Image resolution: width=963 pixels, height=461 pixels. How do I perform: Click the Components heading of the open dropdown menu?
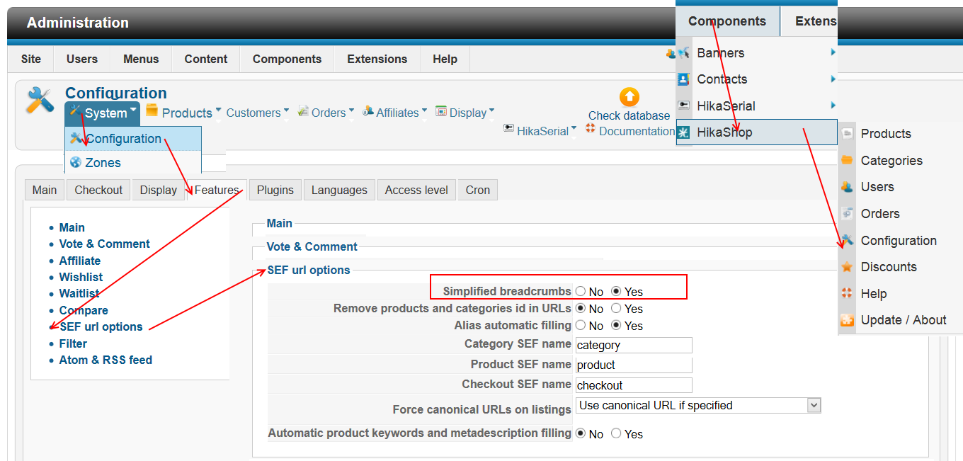pos(727,21)
